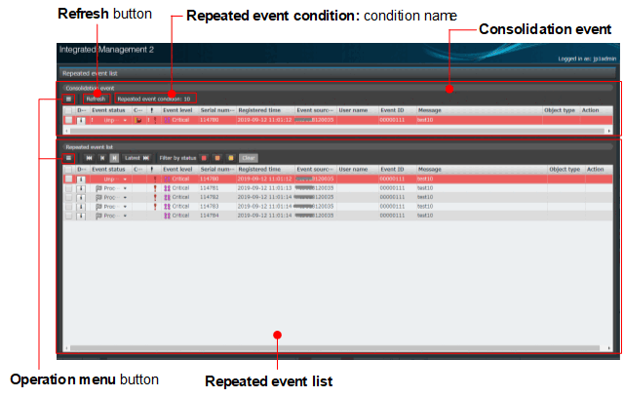Open event status dropdown in consolidation event row
The width and height of the screenshot is (624, 398).
click(125, 120)
